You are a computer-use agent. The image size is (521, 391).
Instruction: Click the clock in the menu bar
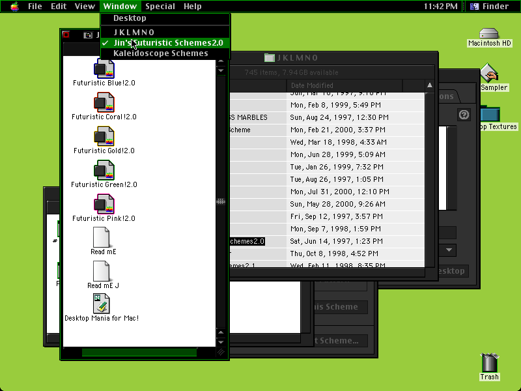point(441,7)
